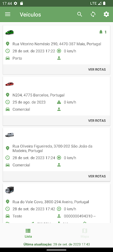Click VER ROTAS for São João da Madeira vehicle
Screen dimensions: 113x252
97,176
